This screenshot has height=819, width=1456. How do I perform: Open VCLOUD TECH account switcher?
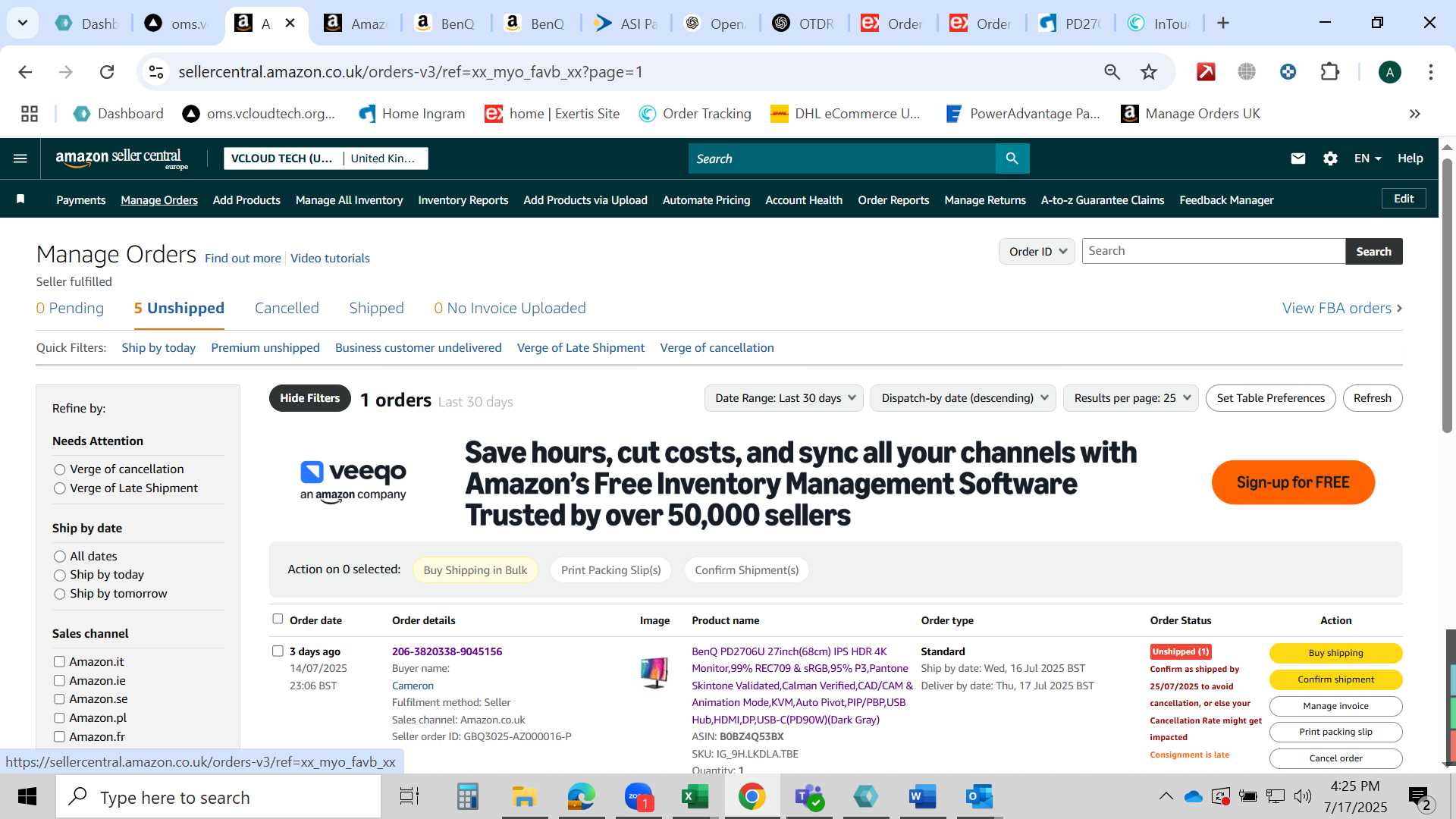[326, 158]
